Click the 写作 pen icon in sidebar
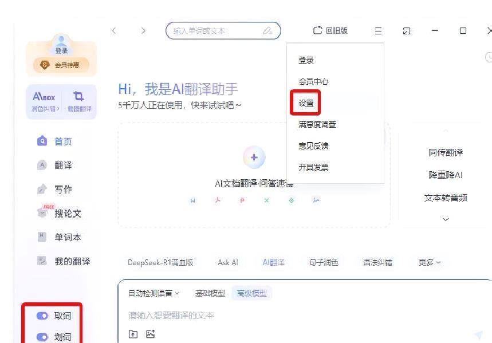Screen dimensions: 492x343 point(42,189)
